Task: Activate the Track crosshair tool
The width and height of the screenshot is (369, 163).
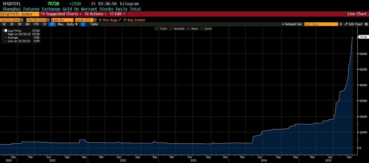Action: (x=161, y=29)
